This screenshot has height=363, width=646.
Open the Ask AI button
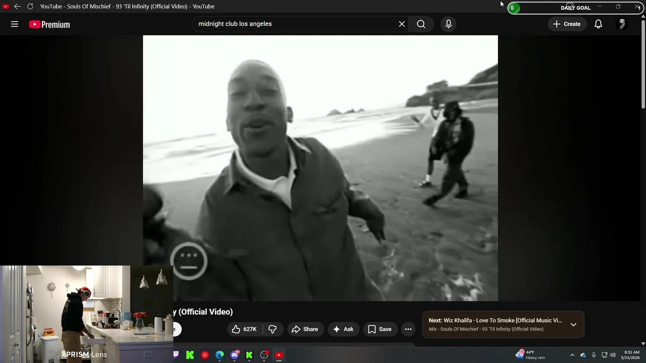(343, 329)
